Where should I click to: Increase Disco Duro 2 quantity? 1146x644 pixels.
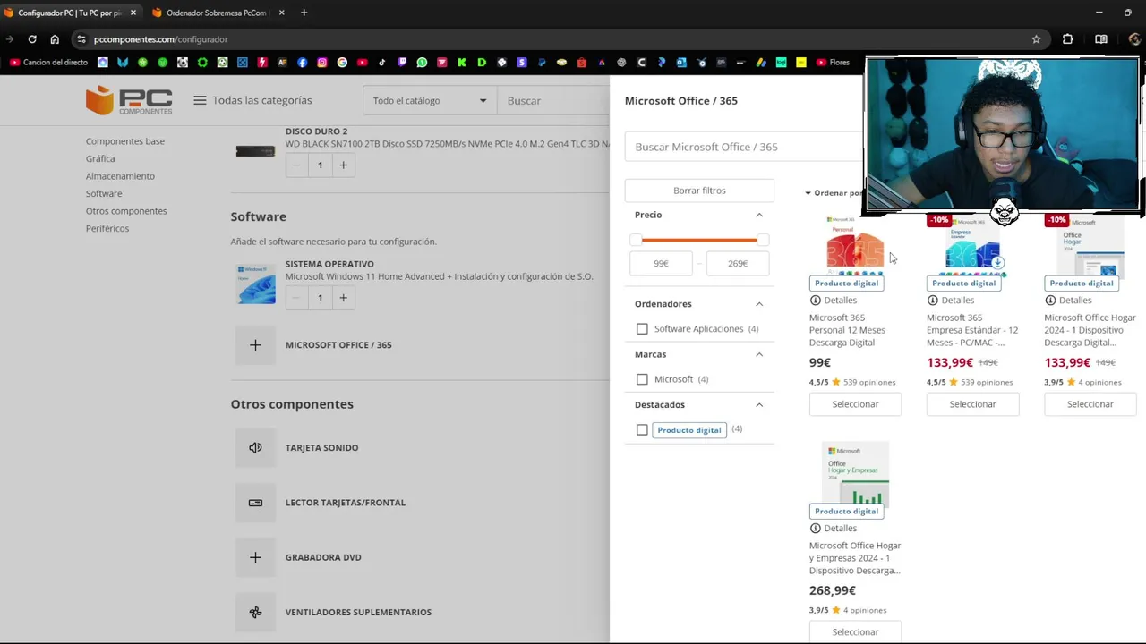pyautogui.click(x=343, y=165)
